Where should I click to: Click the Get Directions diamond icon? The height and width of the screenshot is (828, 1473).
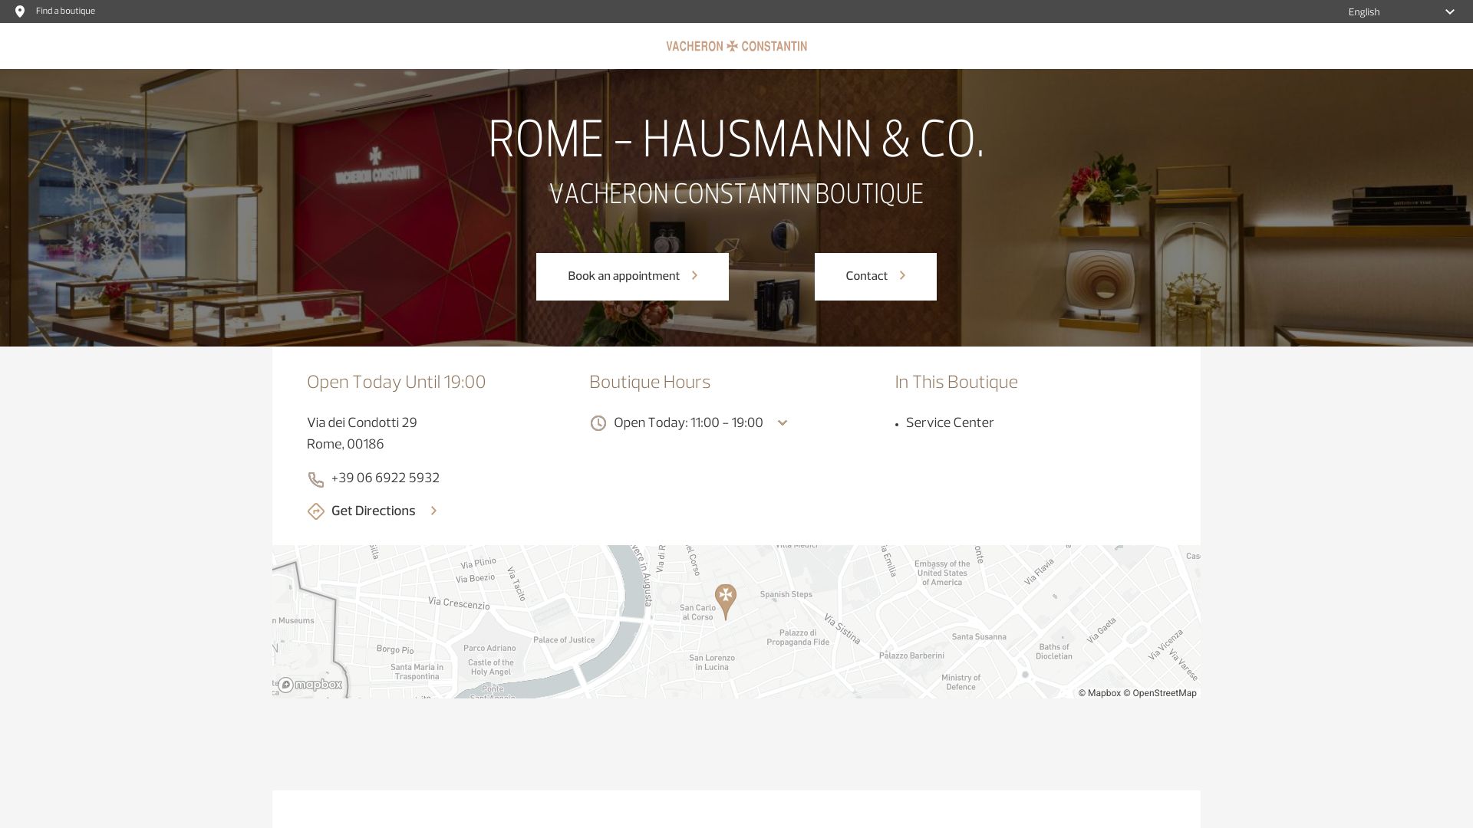[x=315, y=511]
